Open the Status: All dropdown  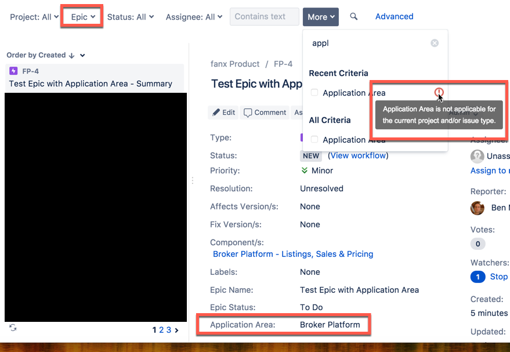(x=131, y=16)
